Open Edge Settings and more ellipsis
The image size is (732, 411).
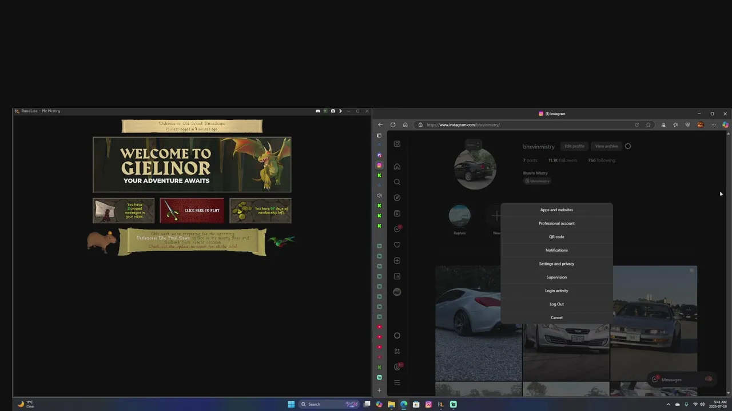(x=713, y=124)
